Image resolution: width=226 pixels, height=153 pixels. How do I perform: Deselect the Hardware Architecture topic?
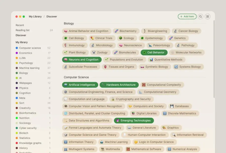click(119, 85)
